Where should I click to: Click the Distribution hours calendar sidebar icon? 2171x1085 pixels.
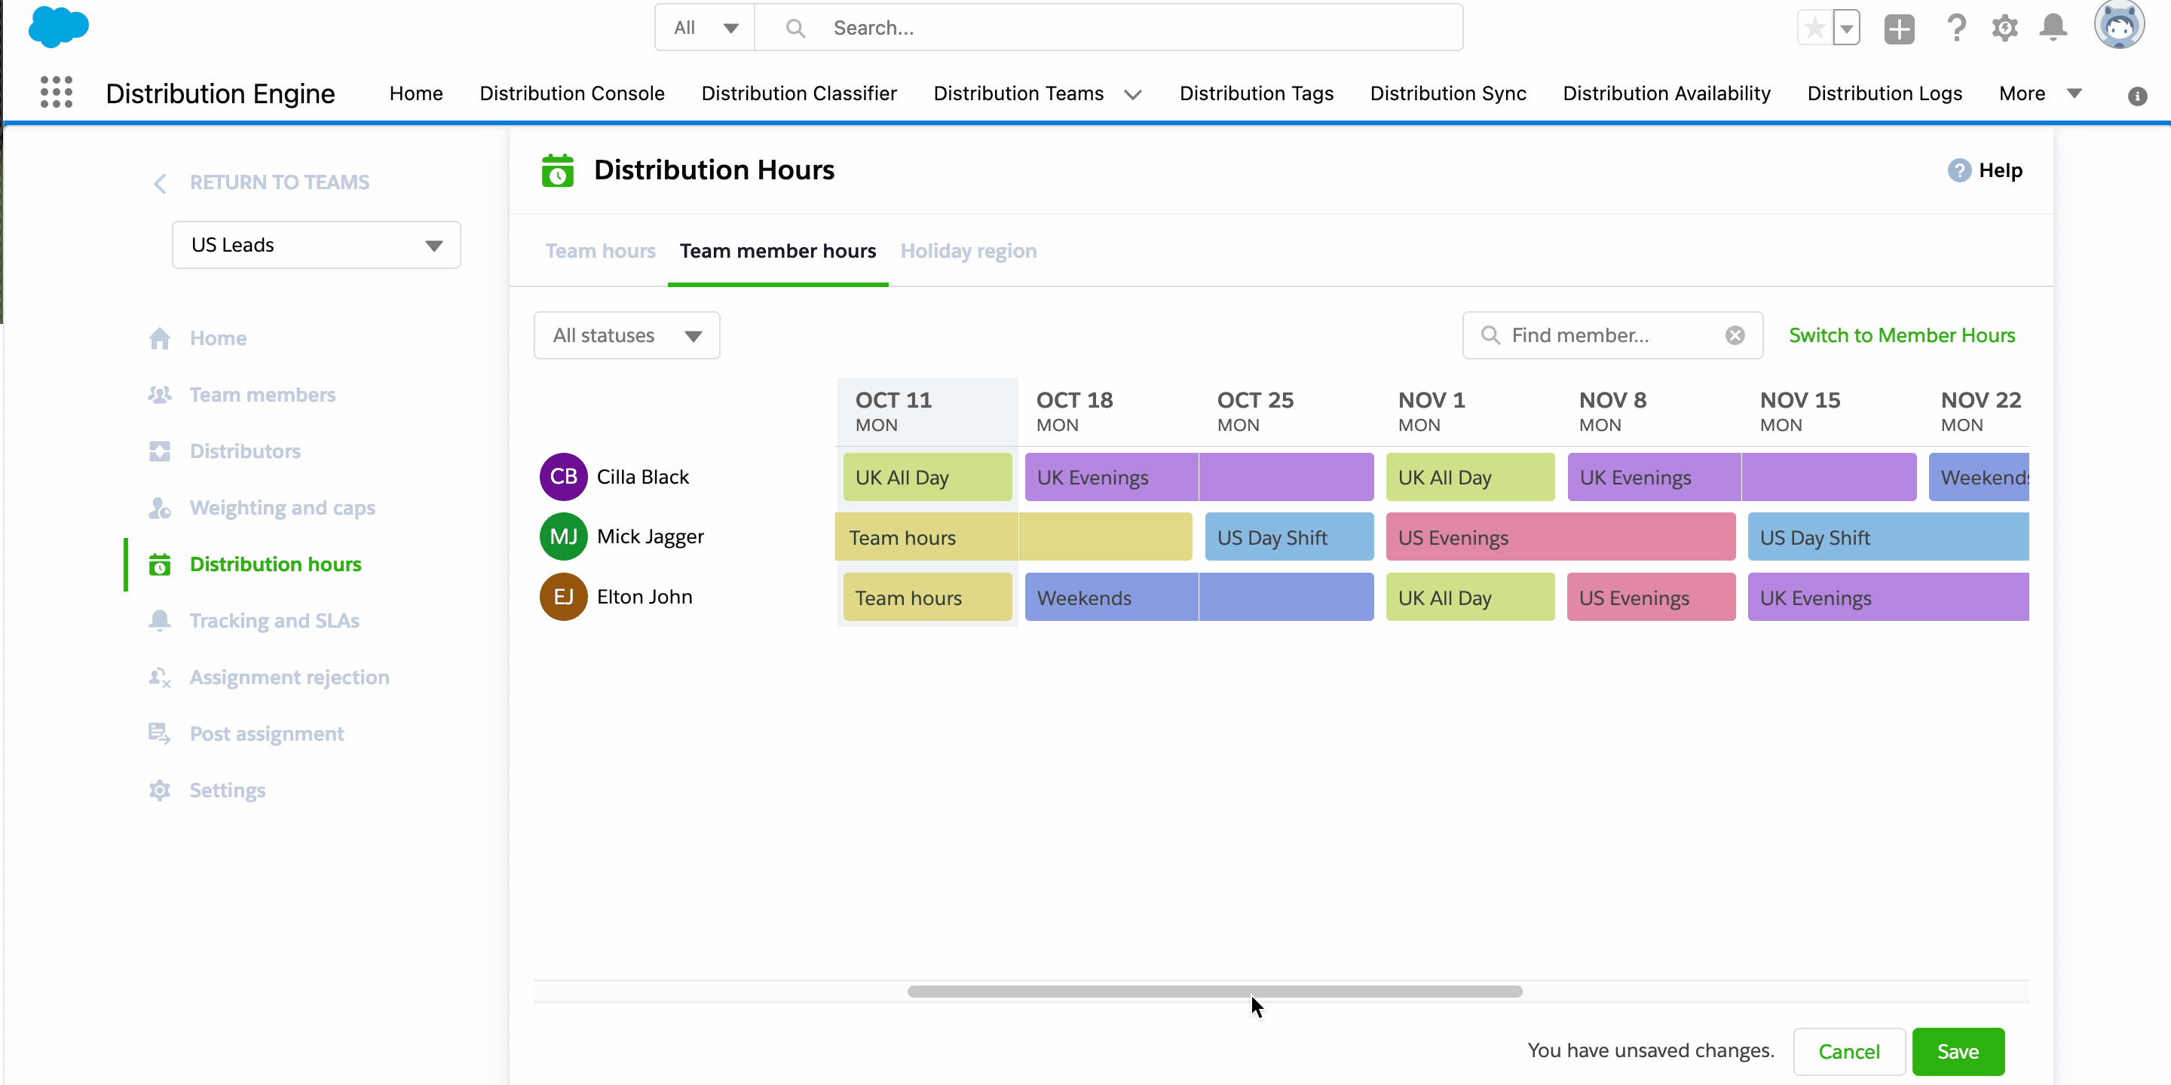159,564
